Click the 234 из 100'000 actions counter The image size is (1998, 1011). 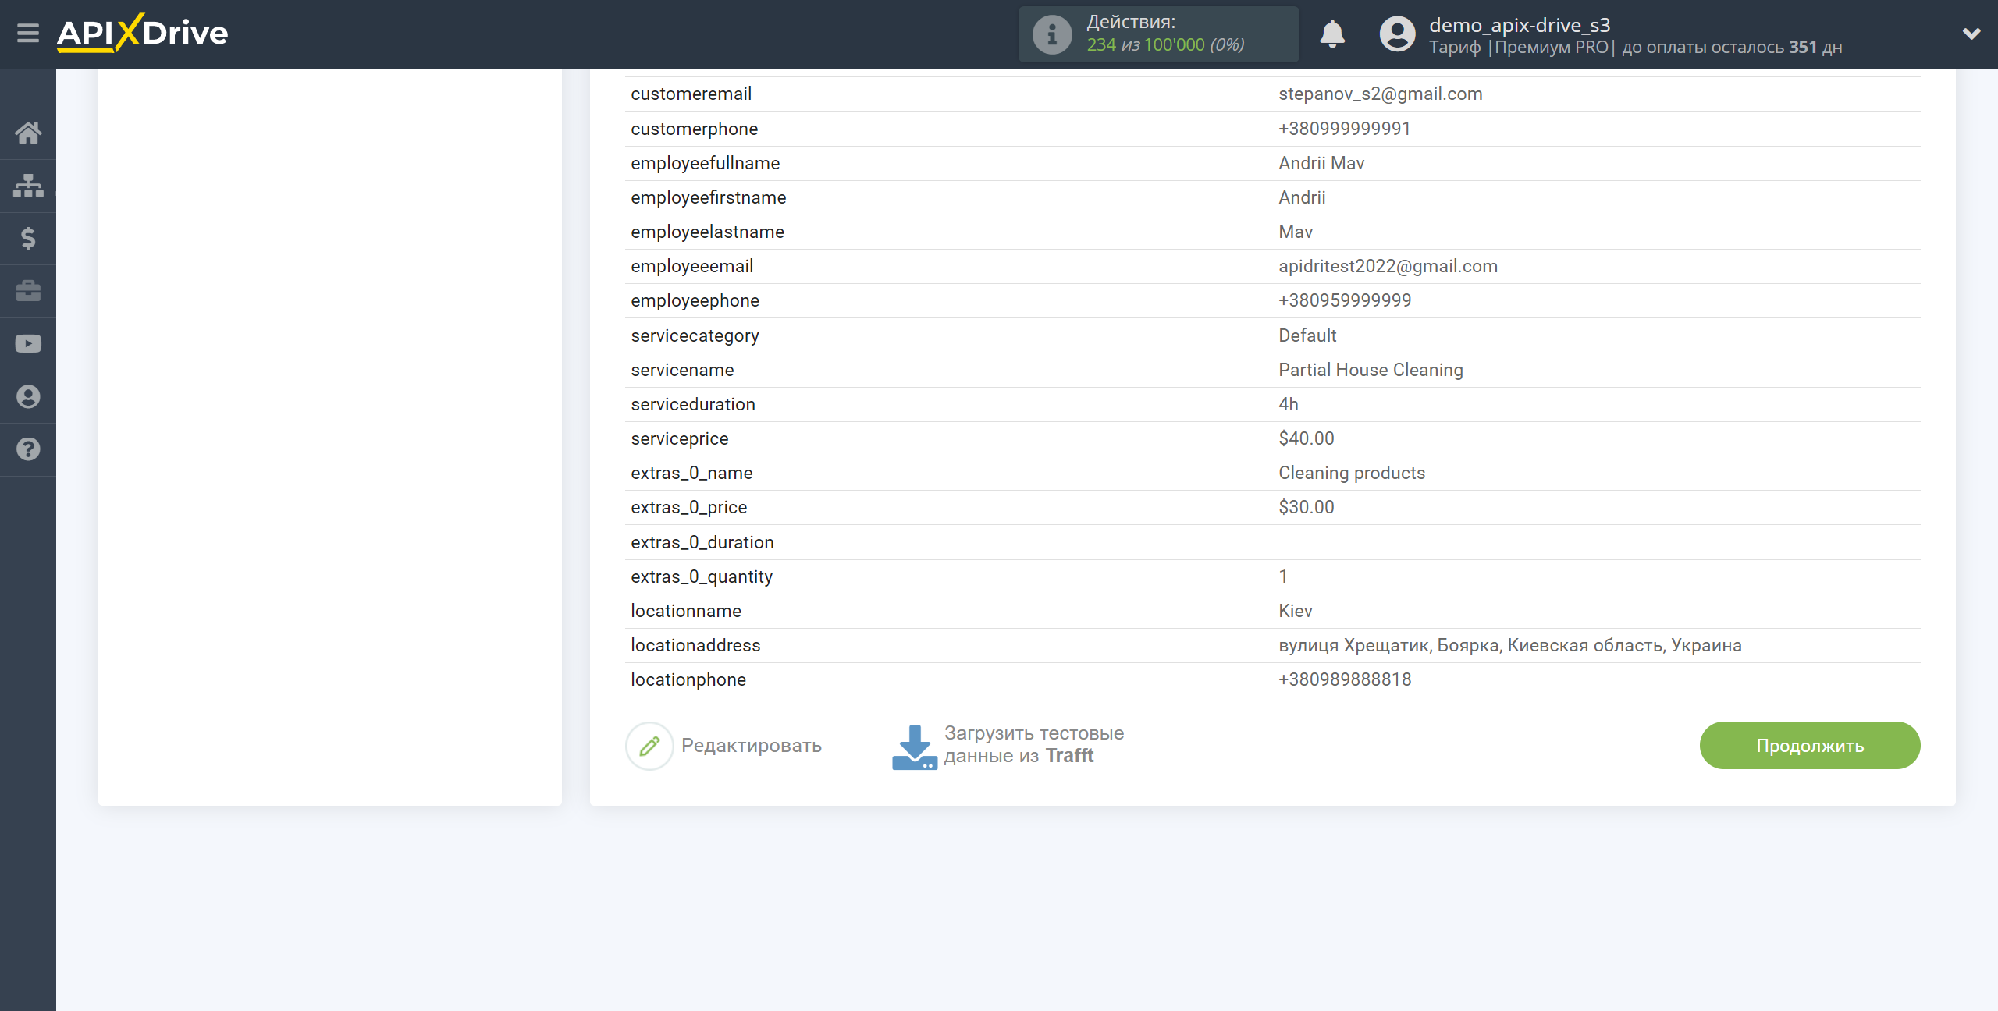[x=1165, y=45]
